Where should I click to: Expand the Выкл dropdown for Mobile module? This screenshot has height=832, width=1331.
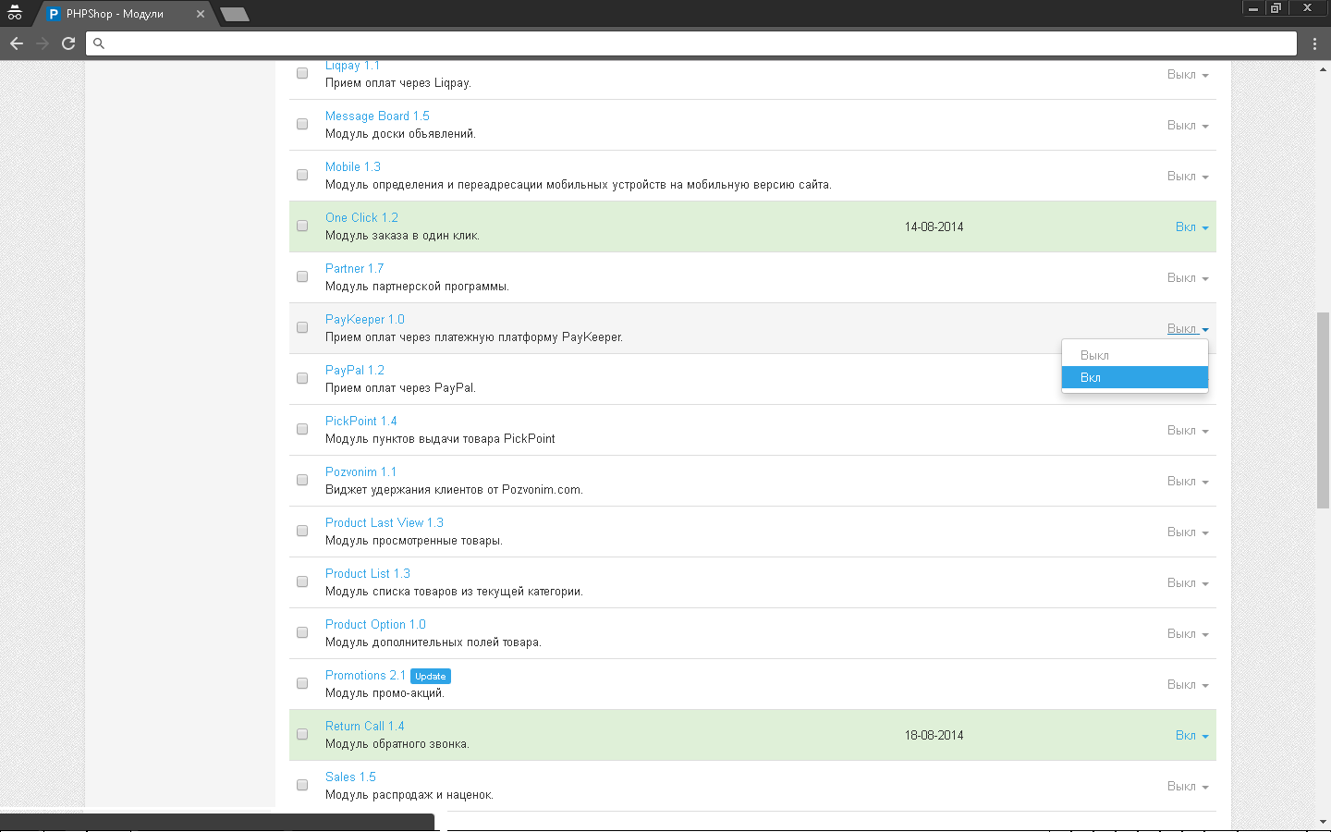[x=1187, y=177]
